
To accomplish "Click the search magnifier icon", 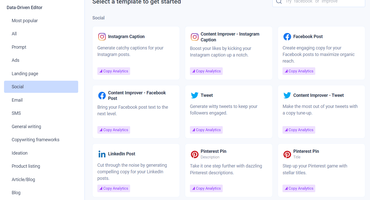I will click(x=279, y=2).
